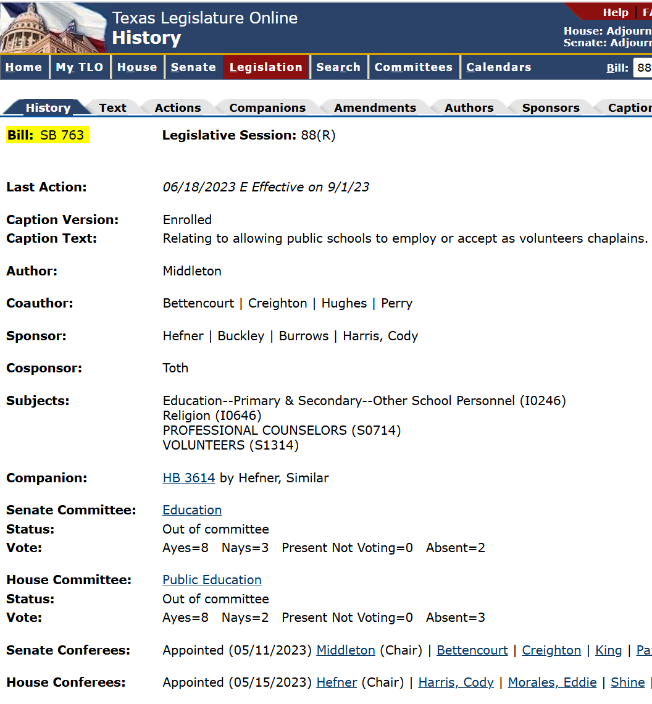Click Senate conferee King link
Screen dimensions: 652x704
608,650
